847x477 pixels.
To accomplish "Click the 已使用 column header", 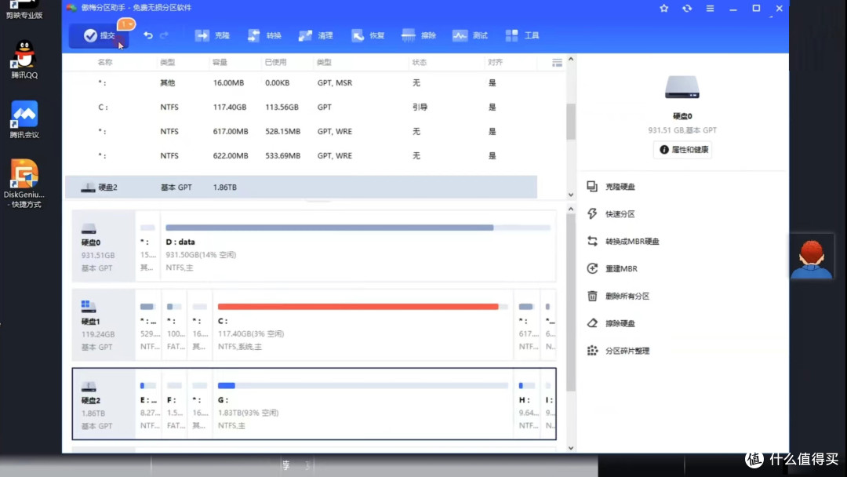I will (x=275, y=62).
